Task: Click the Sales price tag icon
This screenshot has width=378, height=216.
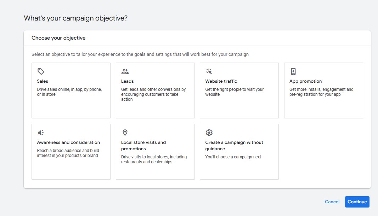Action: 41,71
